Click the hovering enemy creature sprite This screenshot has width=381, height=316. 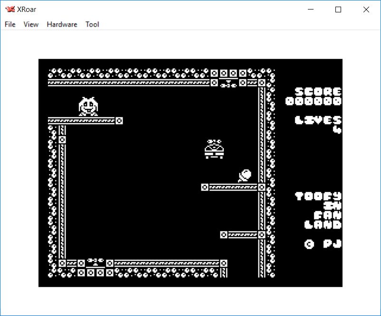[214, 149]
